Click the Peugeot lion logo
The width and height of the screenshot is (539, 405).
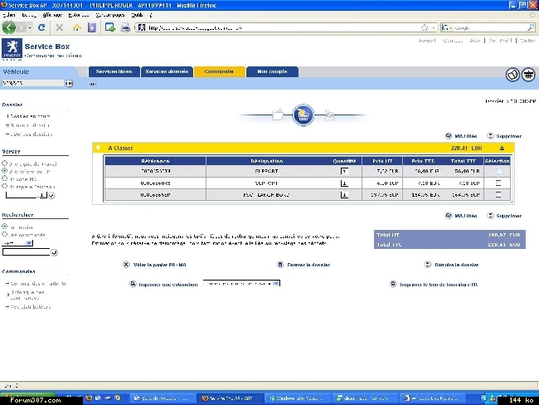coord(12,48)
